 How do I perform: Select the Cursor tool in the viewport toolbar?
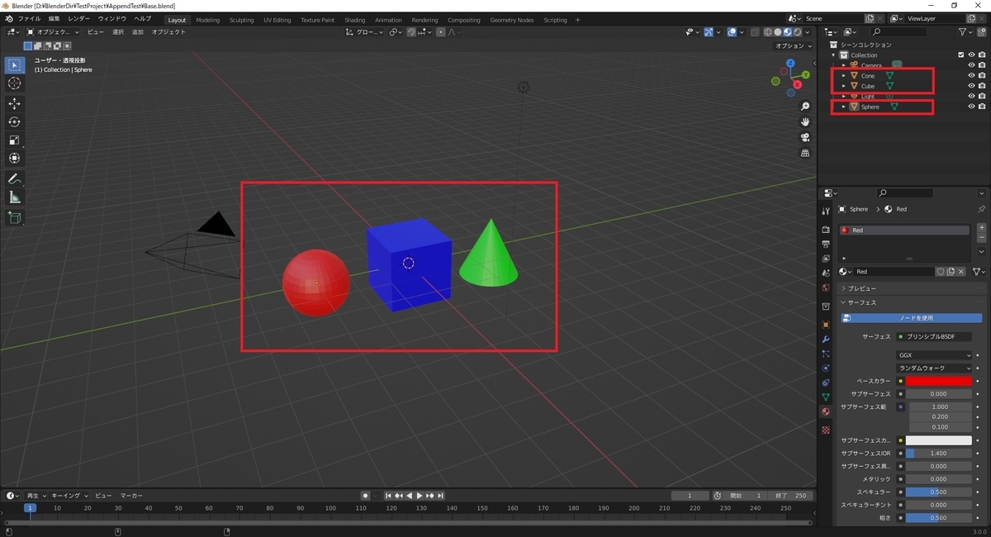[15, 83]
